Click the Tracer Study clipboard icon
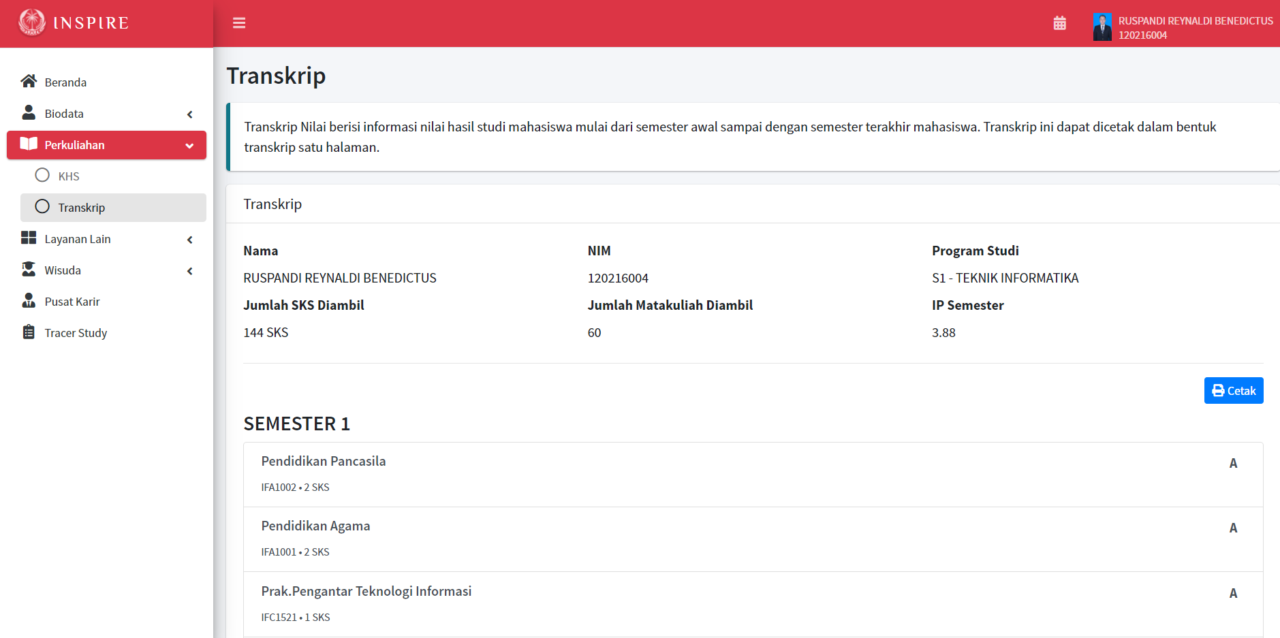1280x638 pixels. coord(29,332)
